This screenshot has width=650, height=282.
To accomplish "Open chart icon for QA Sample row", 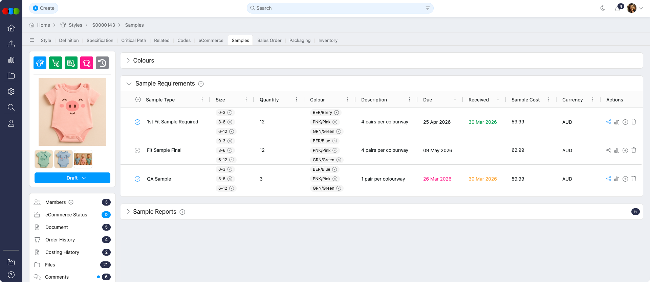I will (x=617, y=179).
